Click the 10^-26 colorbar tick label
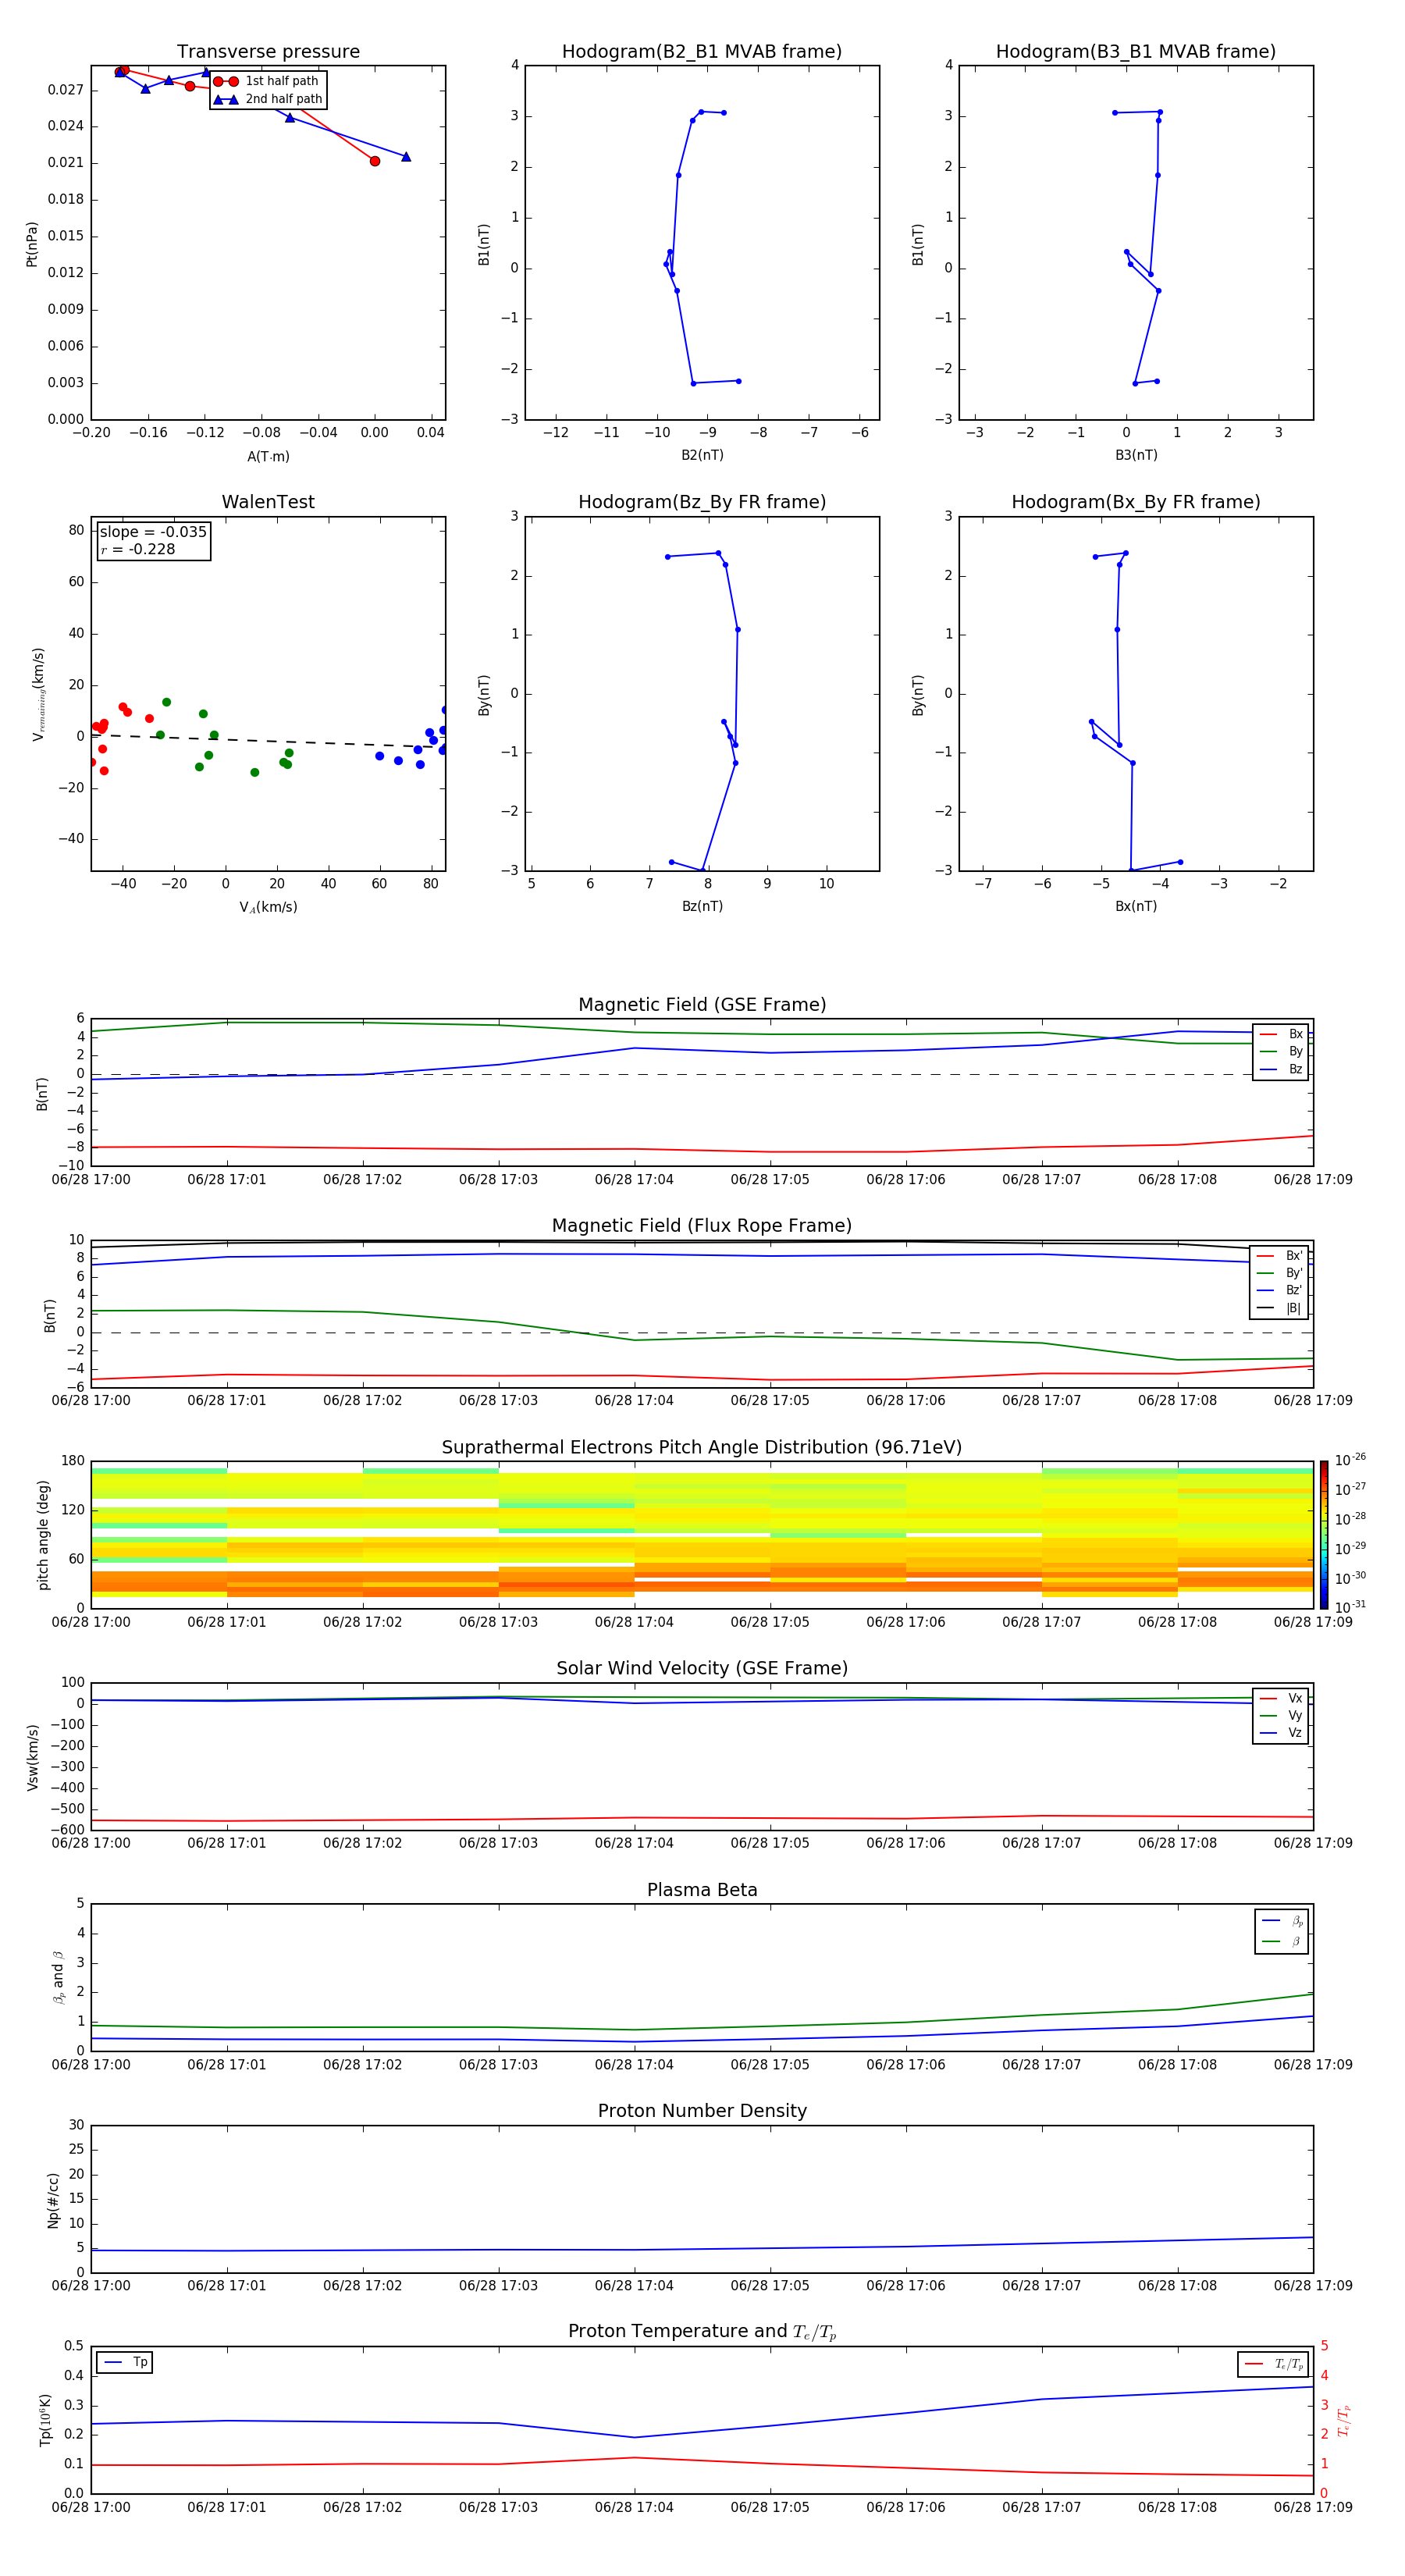 pyautogui.click(x=1350, y=1460)
